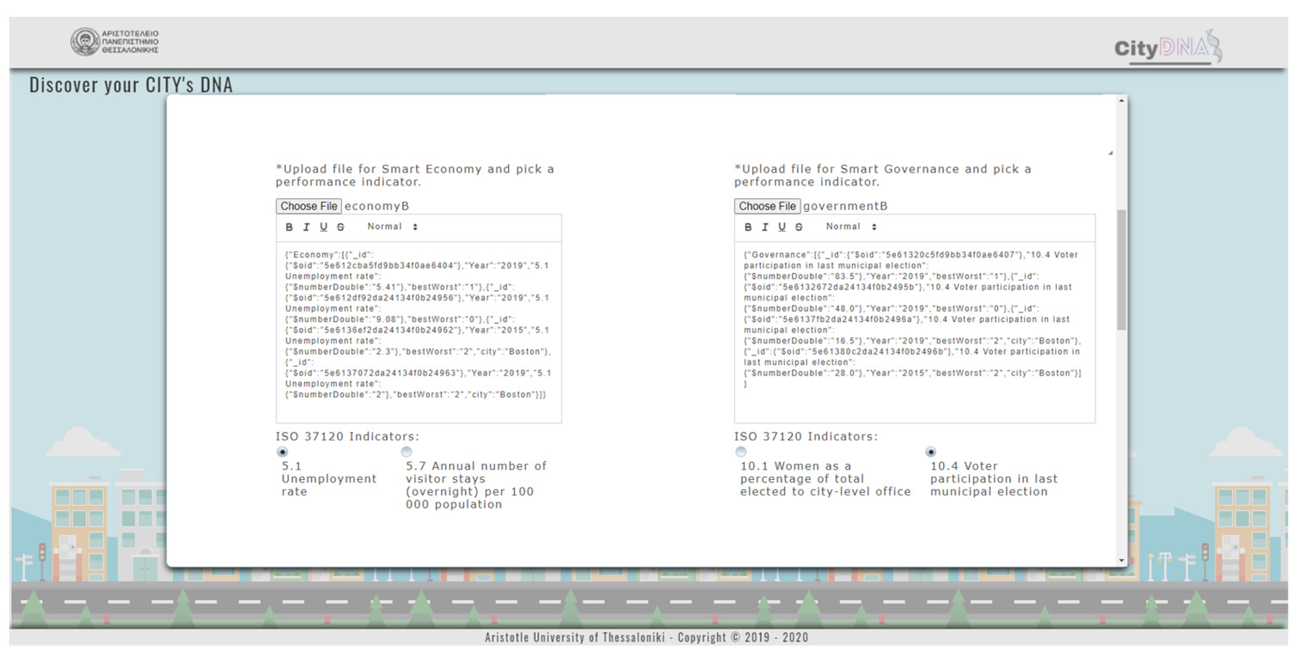Click Choose File for Smart Economy

[309, 206]
